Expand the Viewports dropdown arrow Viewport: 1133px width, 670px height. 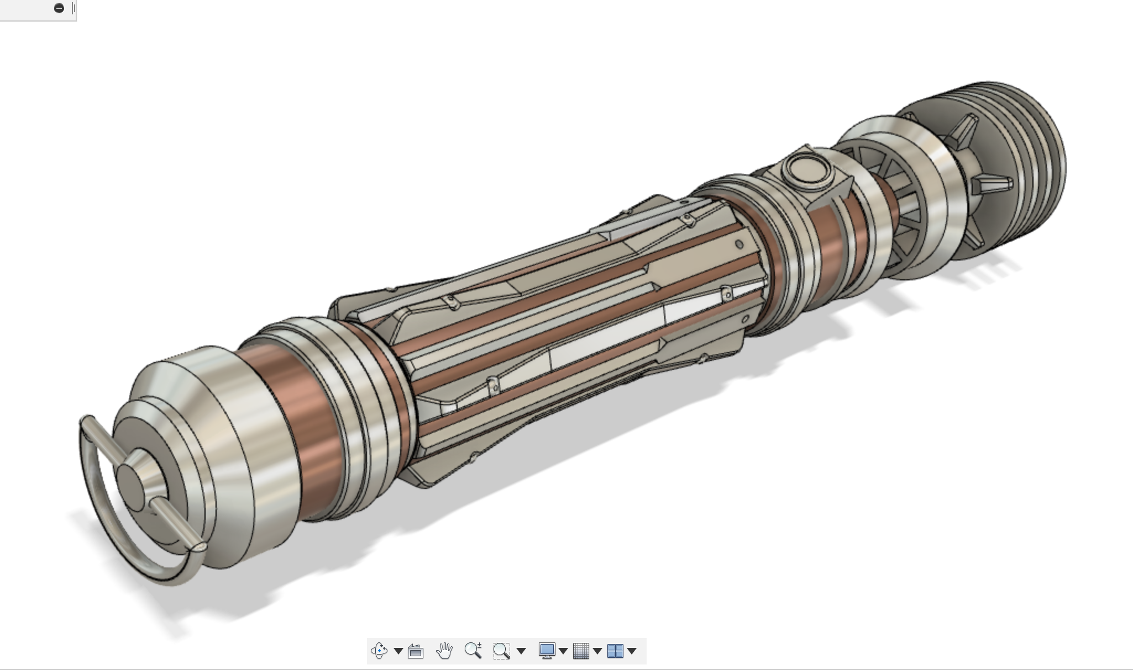[632, 651]
